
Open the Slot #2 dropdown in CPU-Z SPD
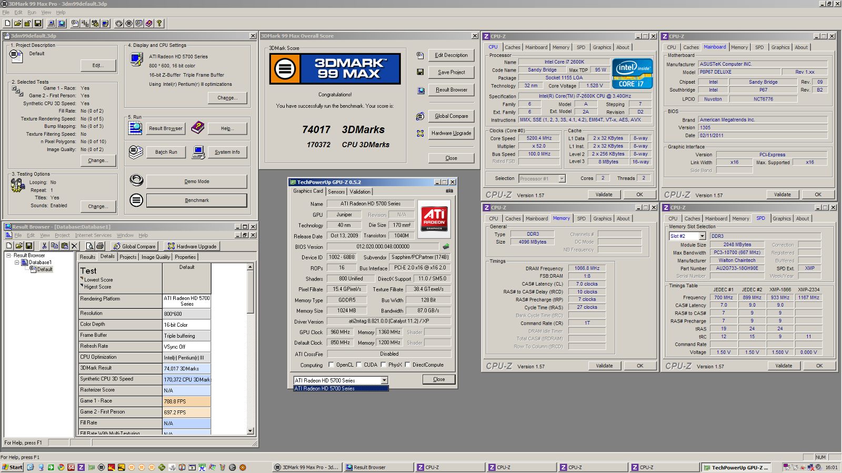point(702,236)
